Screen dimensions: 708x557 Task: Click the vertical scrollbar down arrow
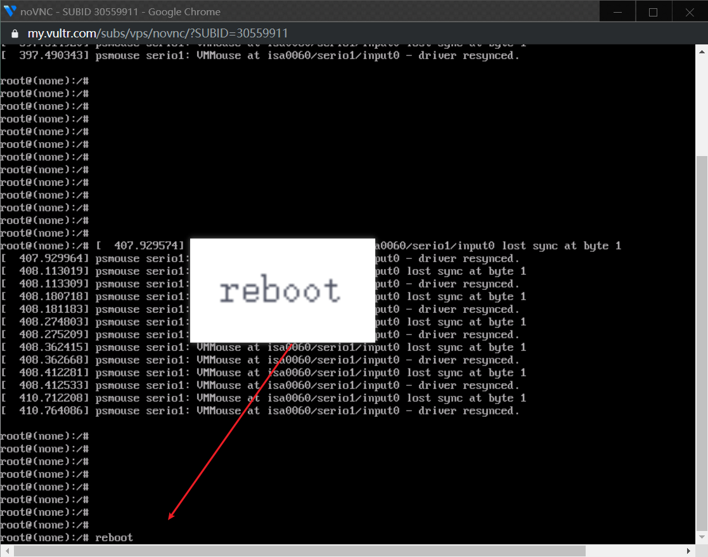pos(702,538)
